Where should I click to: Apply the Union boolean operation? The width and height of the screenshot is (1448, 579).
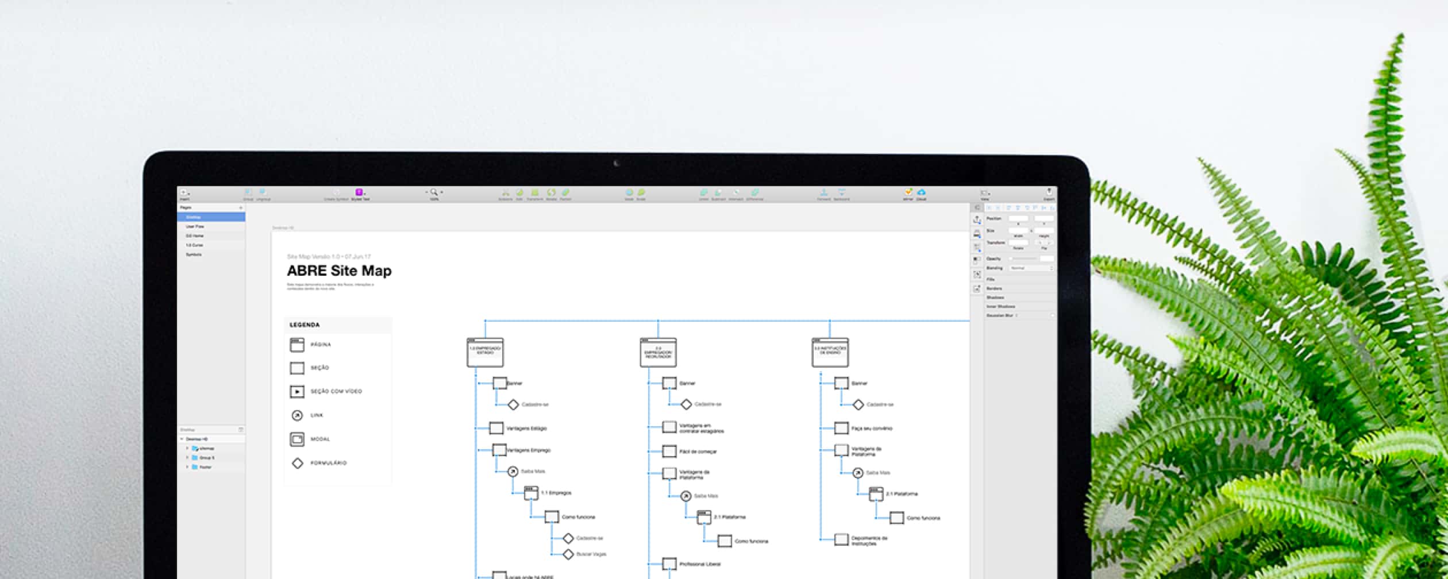click(703, 193)
